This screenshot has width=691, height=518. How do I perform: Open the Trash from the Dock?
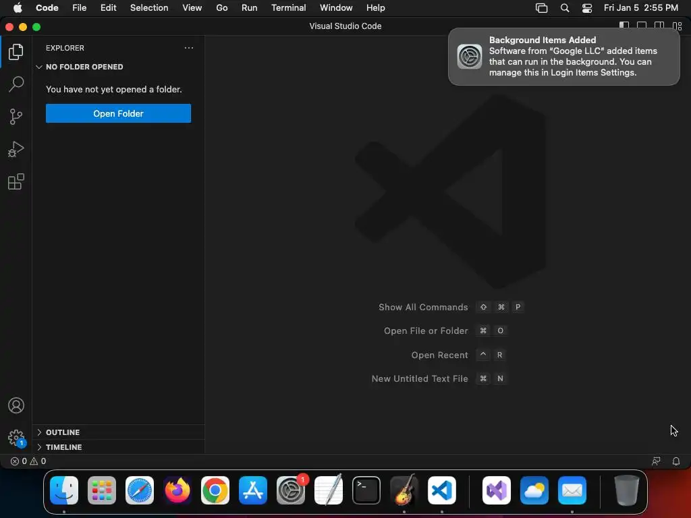pos(626,490)
